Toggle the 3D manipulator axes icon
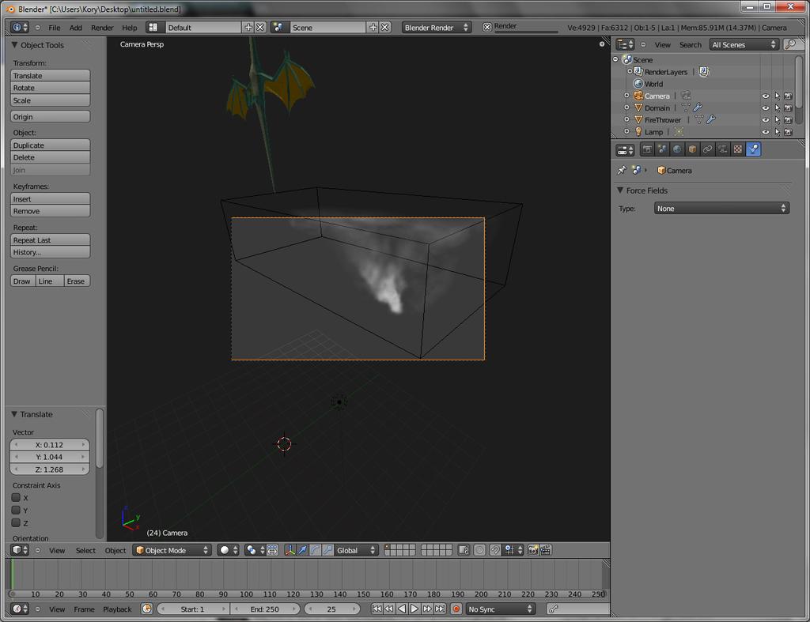Viewport: 810px width, 622px height. coord(290,550)
